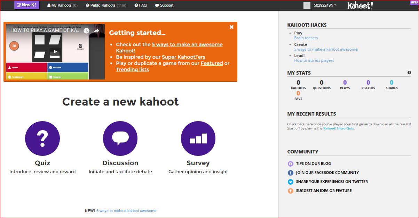This screenshot has width=419, height=218.
Task: Open the video title 'HOW TO PLAY A GAME OF KA...'
Action: tap(46, 30)
